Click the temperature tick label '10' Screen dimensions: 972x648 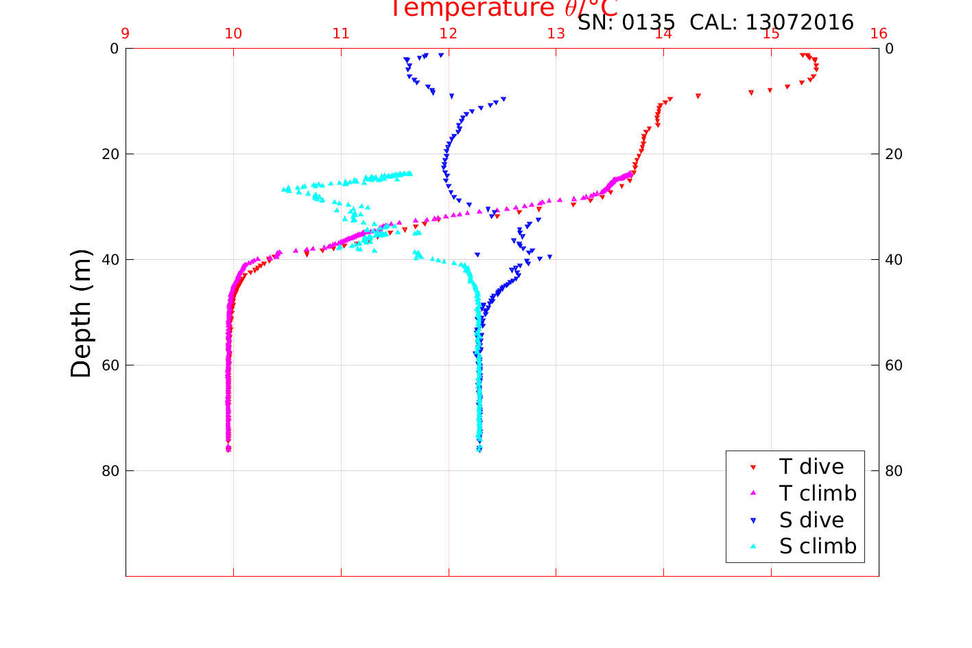point(233,34)
